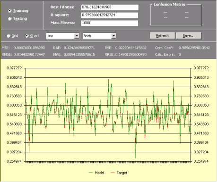
Task: Click the Best Fitness value field
Action: (110, 7)
